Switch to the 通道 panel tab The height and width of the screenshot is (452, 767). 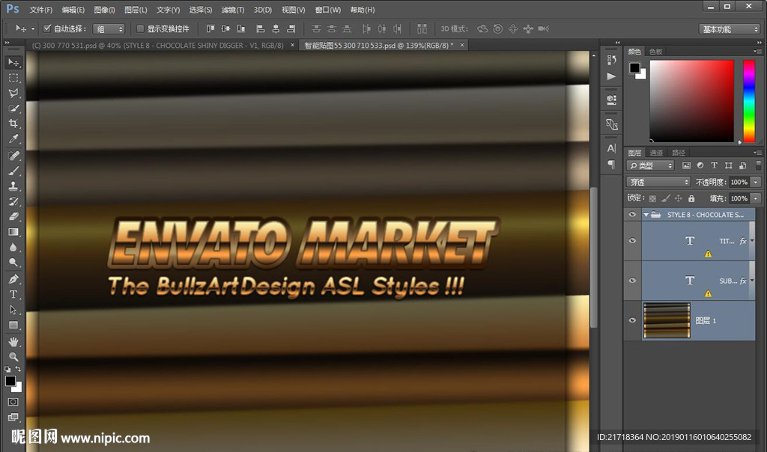(x=656, y=153)
